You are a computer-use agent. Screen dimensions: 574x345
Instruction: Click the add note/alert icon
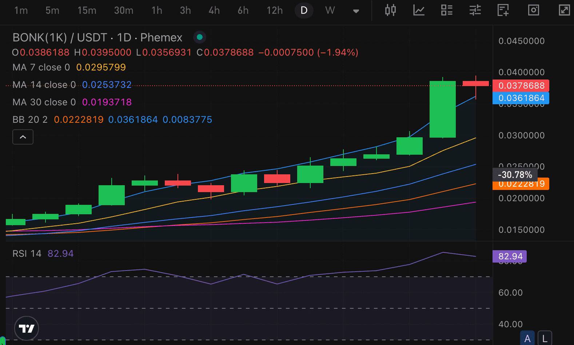(503, 10)
